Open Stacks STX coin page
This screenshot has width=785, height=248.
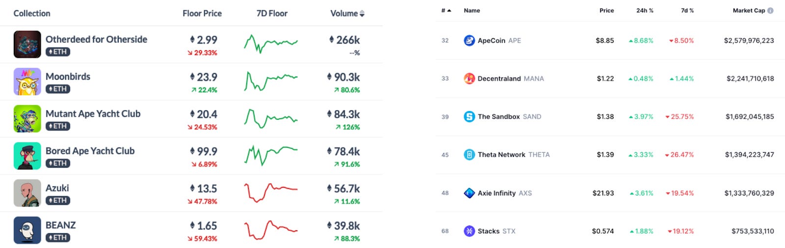497,231
